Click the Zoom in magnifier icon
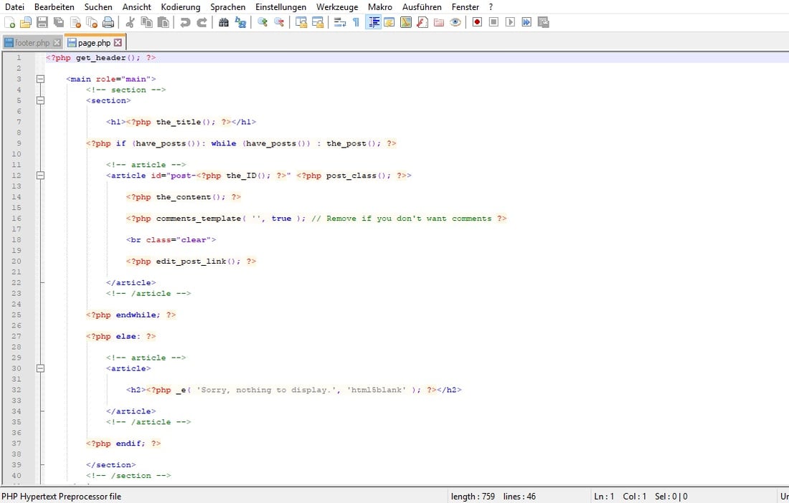This screenshot has width=789, height=503. [263, 23]
